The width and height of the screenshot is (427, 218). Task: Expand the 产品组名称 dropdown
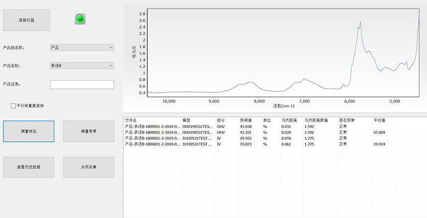tap(82, 47)
